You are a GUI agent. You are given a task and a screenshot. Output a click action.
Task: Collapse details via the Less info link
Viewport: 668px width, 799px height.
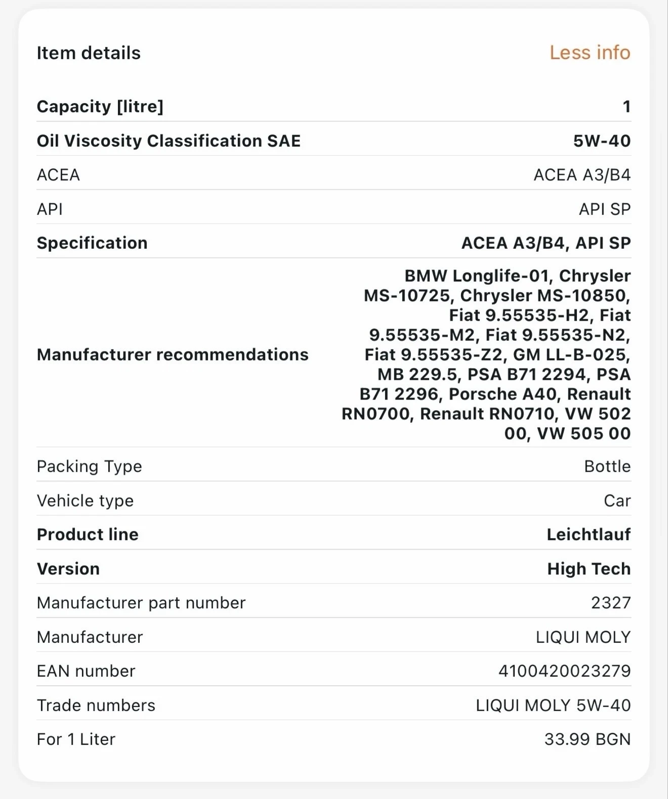(x=589, y=53)
